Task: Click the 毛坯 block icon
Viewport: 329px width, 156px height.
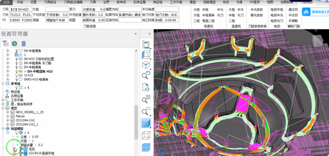Action: (25, 149)
